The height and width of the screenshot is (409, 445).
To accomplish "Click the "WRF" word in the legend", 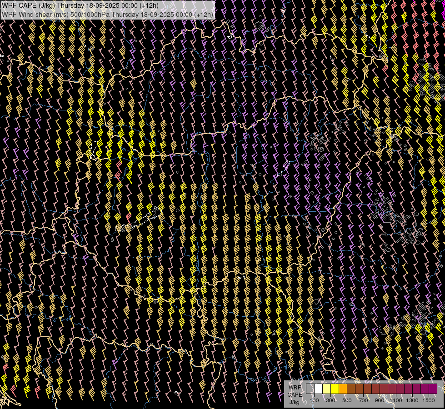I will [295, 388].
